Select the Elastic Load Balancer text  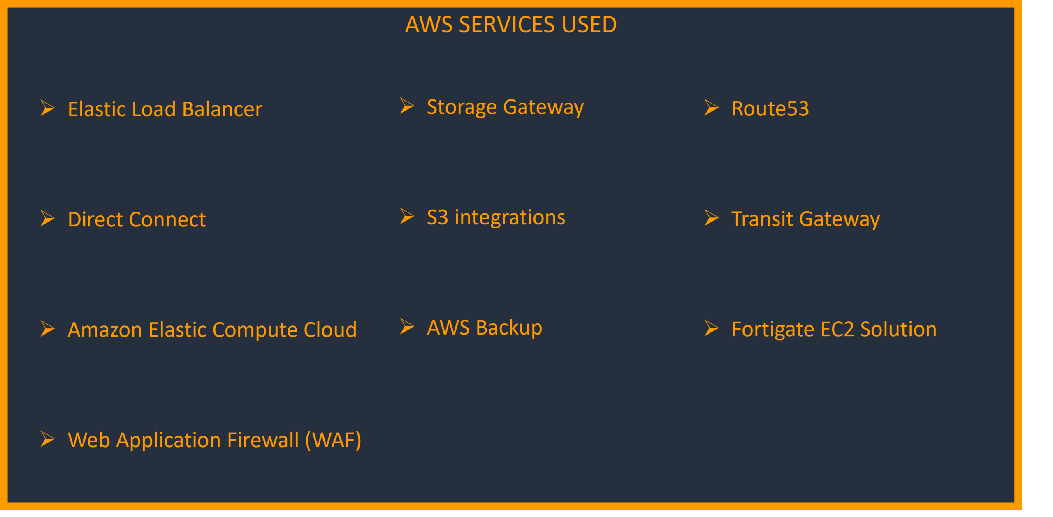(x=165, y=109)
